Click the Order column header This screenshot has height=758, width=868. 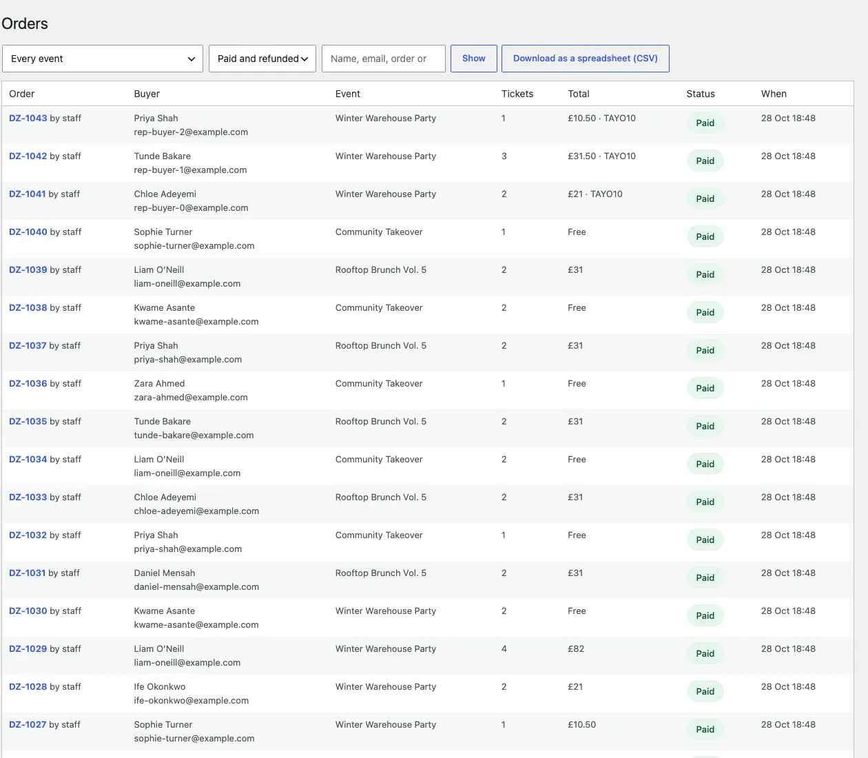pyautogui.click(x=22, y=94)
